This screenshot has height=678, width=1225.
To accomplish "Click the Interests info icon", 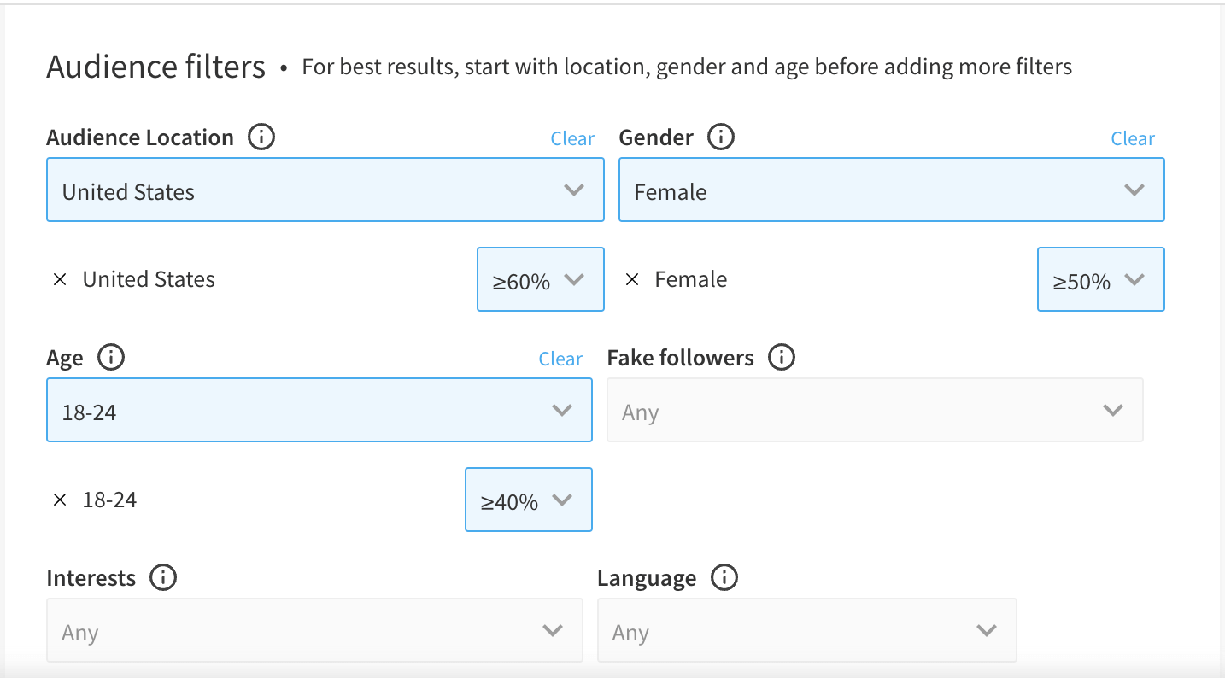I will pos(162,577).
